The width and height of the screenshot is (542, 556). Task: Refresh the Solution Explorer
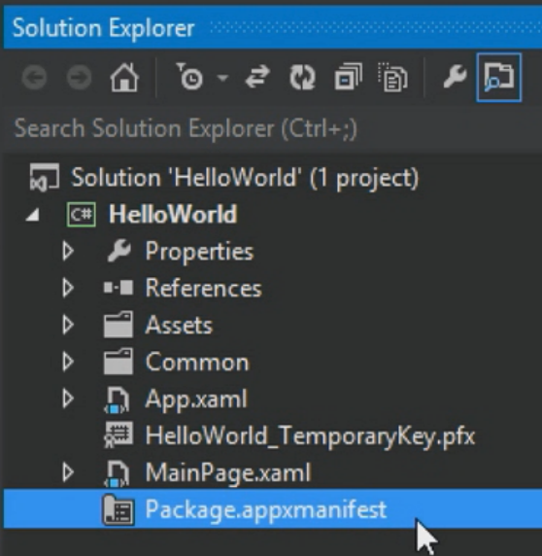pos(302,77)
